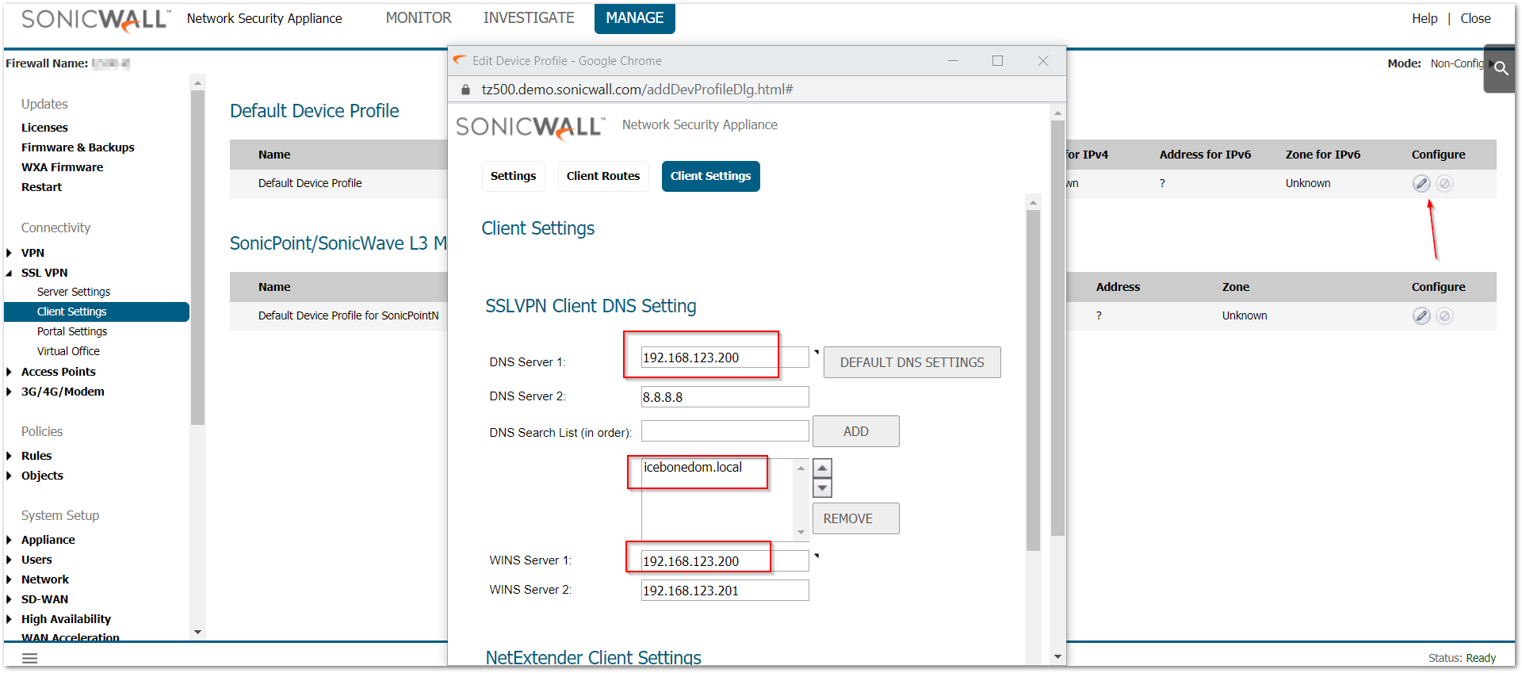Select icebonedom.local in search list
1522x673 pixels.
click(693, 468)
